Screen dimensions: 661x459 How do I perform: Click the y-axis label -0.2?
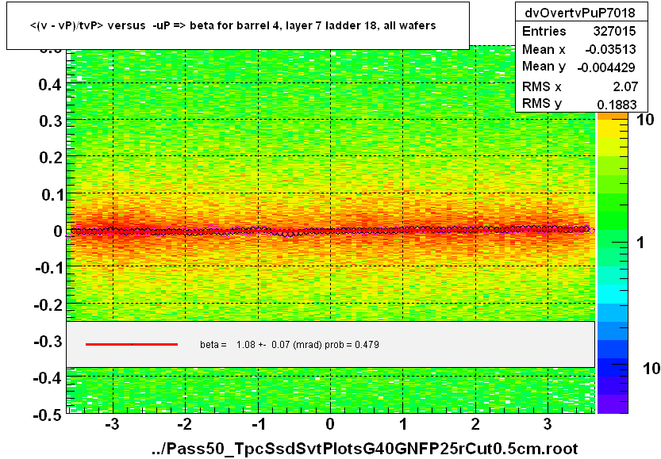tap(48, 304)
